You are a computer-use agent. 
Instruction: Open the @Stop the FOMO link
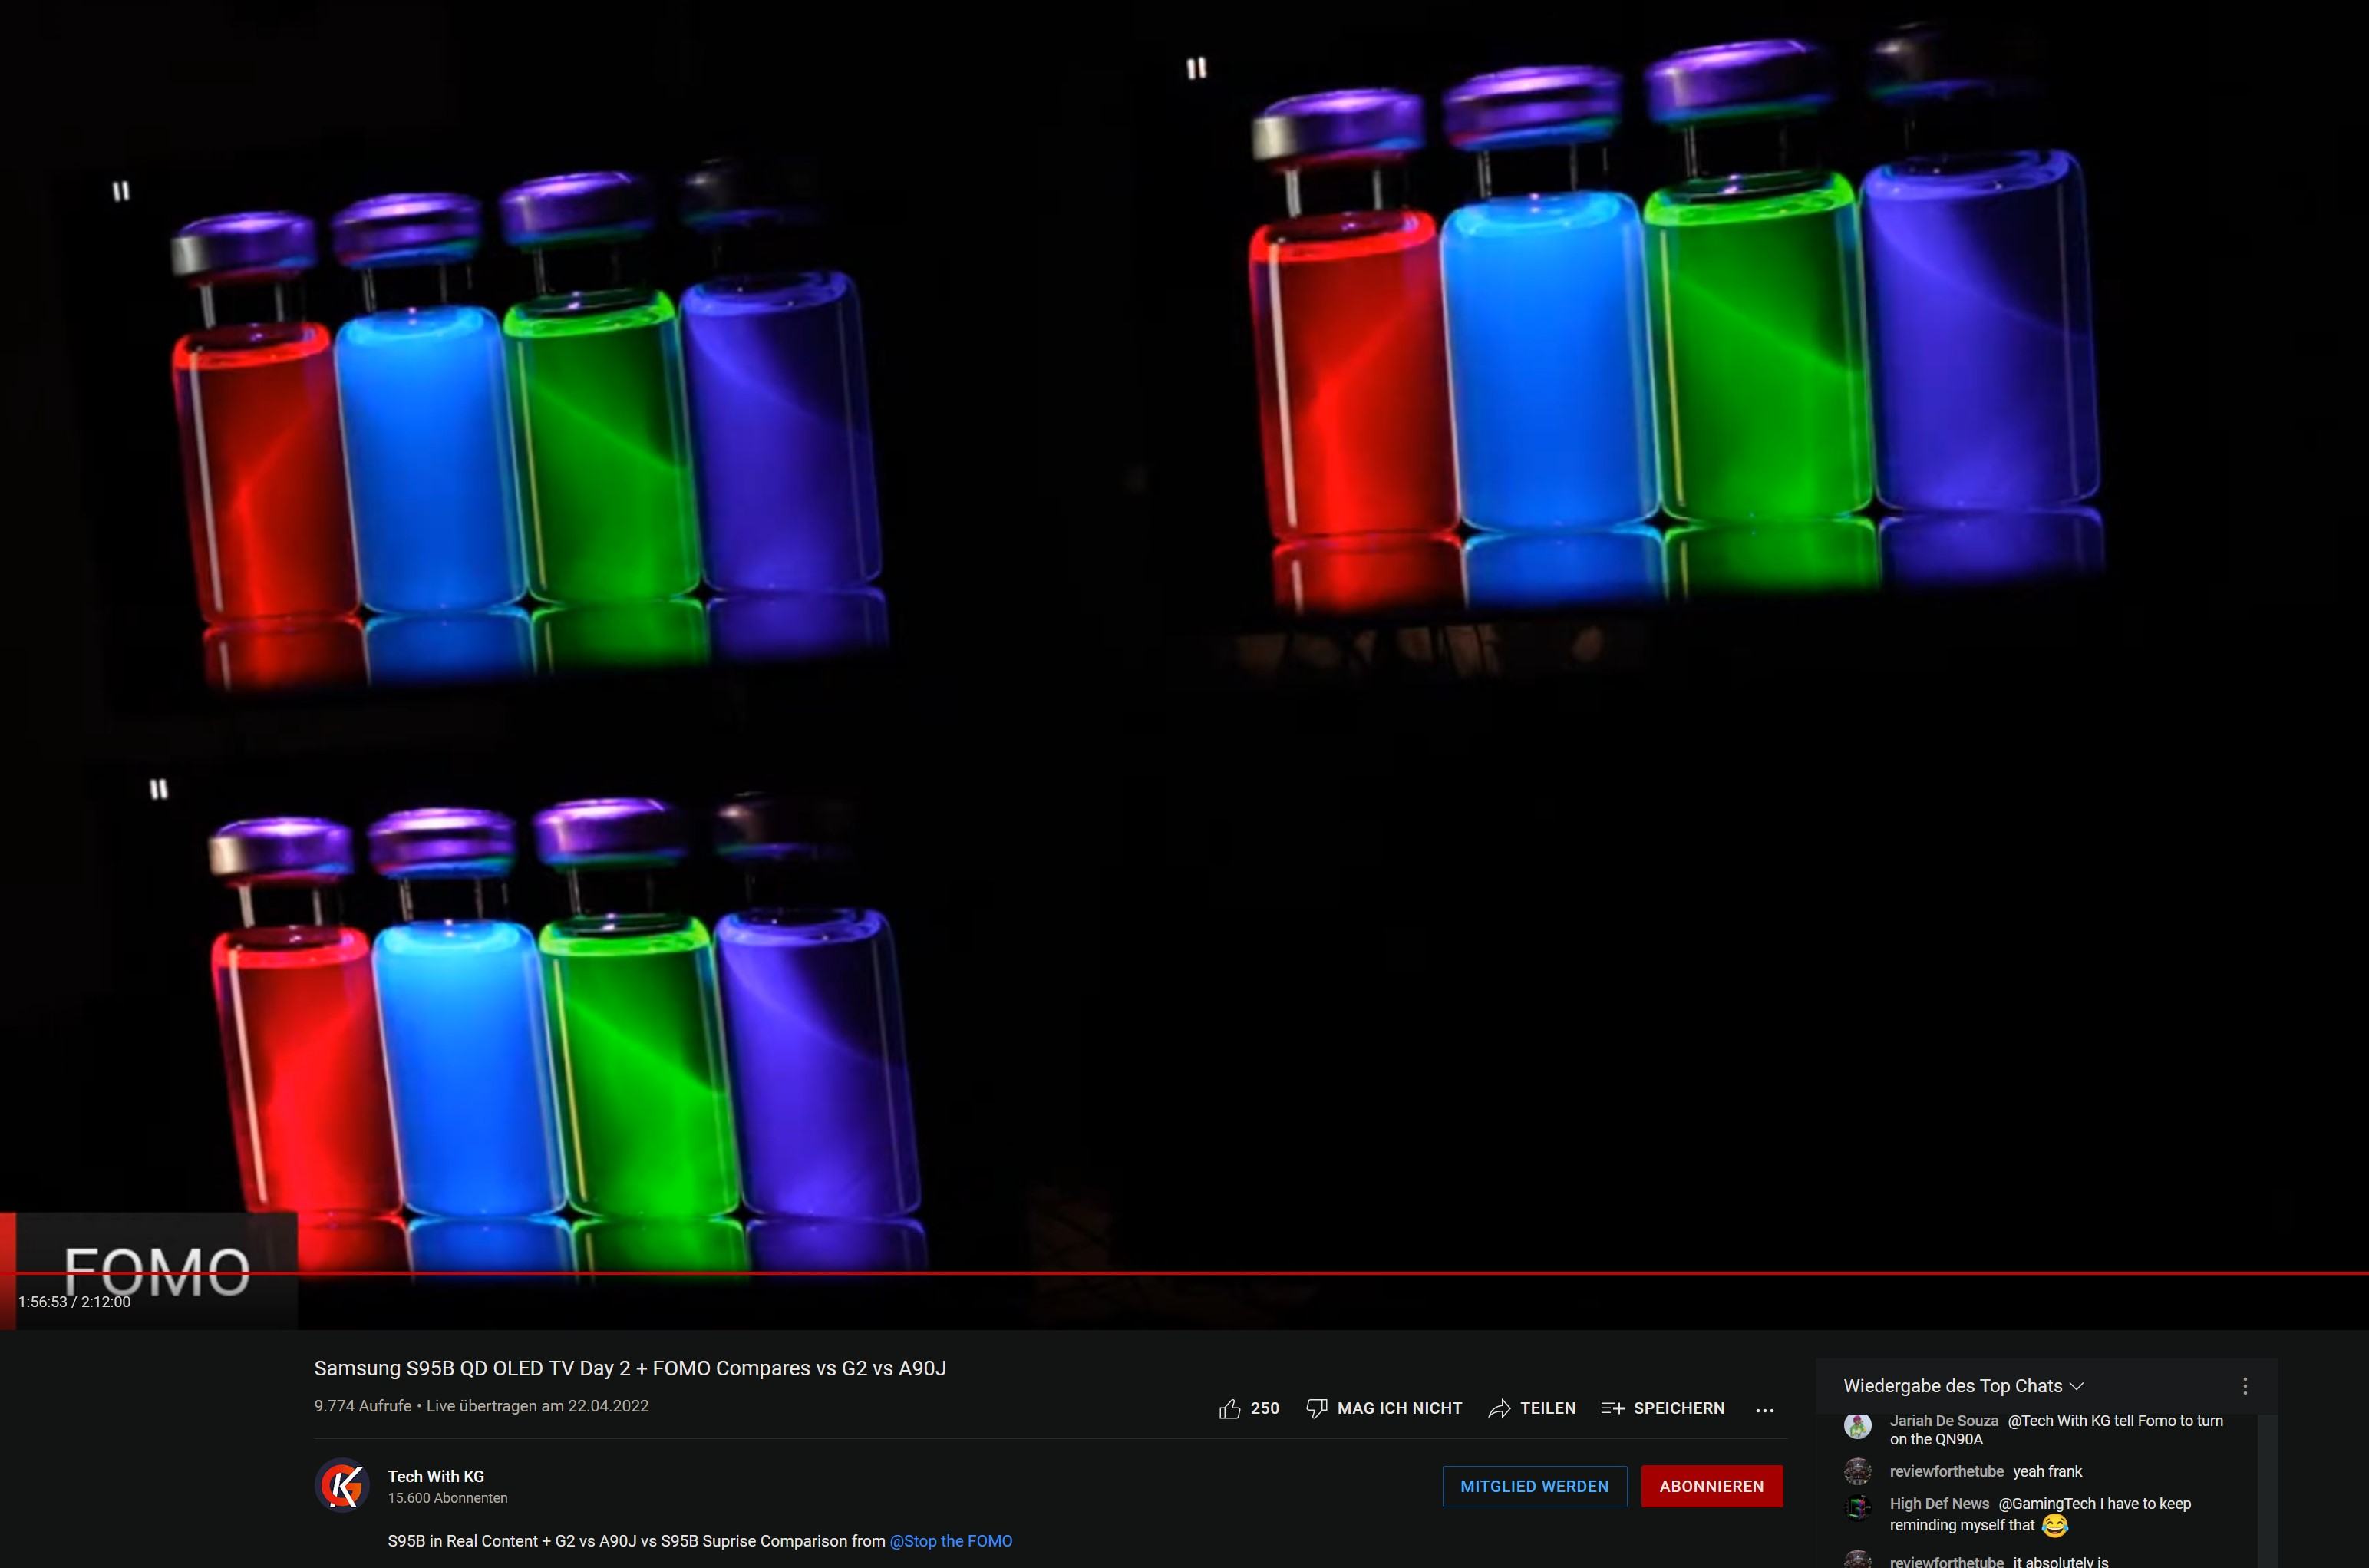(x=951, y=1541)
